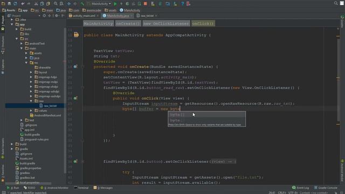This screenshot has height=194, width=345.
Task: Click the class gutter icon beside MainActivity
Action: pos(76,34)
